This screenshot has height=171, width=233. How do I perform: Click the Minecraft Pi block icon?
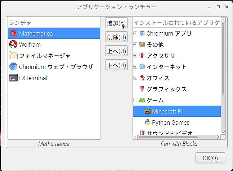coord(148,111)
